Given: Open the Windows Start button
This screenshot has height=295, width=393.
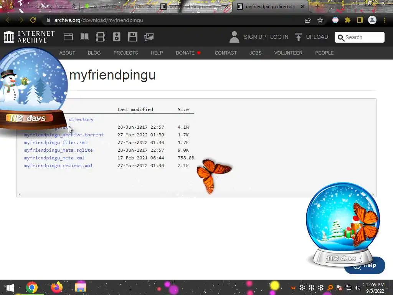Looking at the screenshot, I should [10, 287].
